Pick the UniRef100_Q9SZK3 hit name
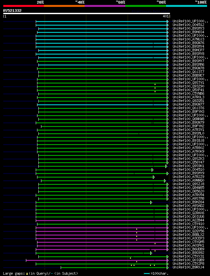Screen dimensions: 210x276 188,159
